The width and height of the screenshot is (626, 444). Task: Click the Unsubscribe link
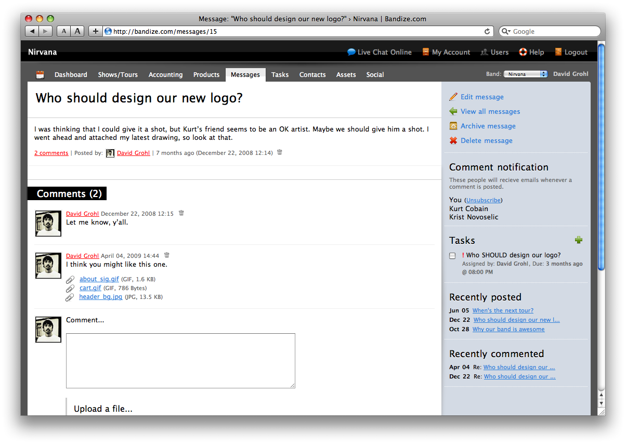484,200
